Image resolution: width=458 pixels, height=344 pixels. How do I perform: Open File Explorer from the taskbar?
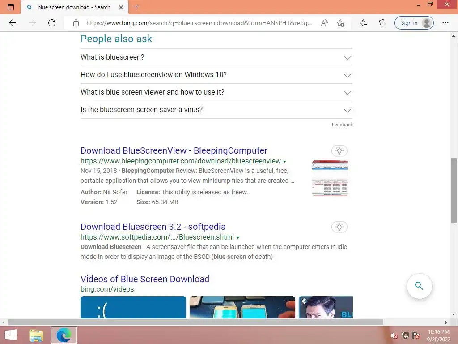pyautogui.click(x=36, y=335)
